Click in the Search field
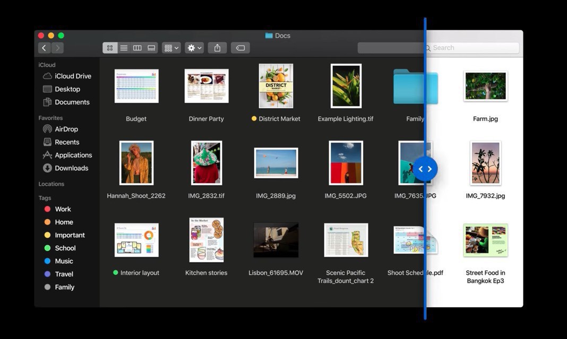567x339 pixels. click(x=472, y=48)
